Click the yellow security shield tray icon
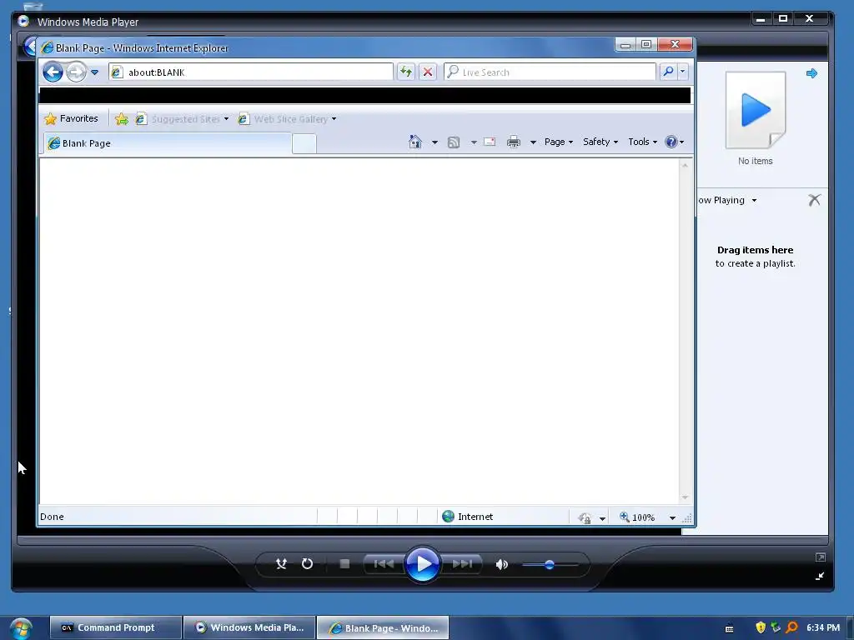 point(761,627)
